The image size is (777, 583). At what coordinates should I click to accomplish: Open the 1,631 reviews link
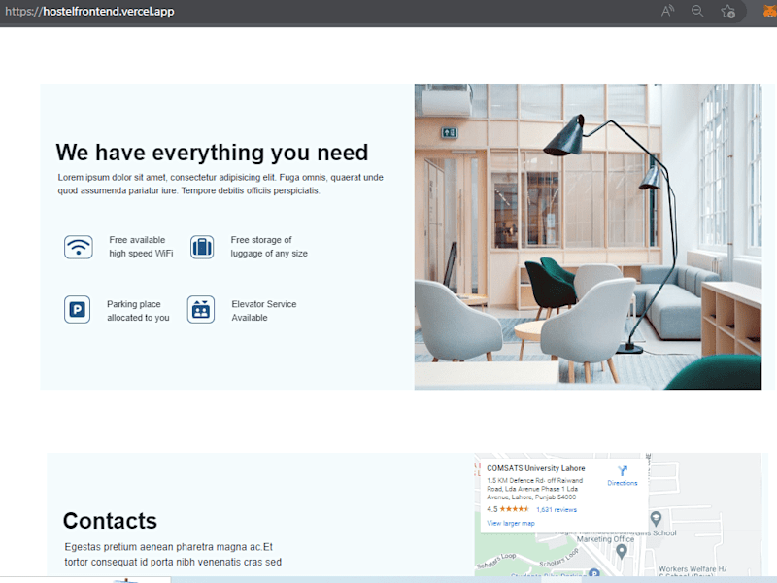tap(557, 509)
